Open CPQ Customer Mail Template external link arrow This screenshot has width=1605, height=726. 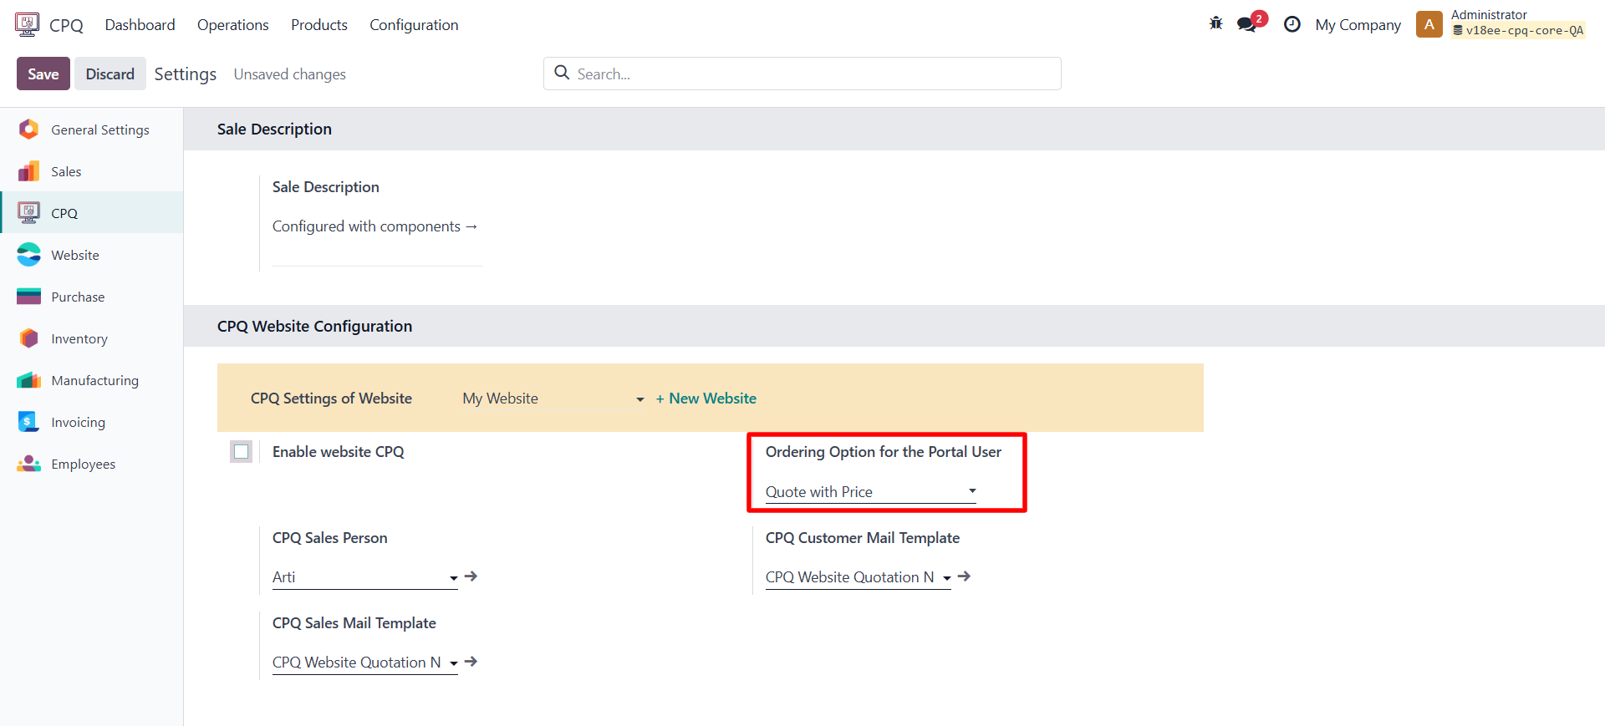pos(964,576)
